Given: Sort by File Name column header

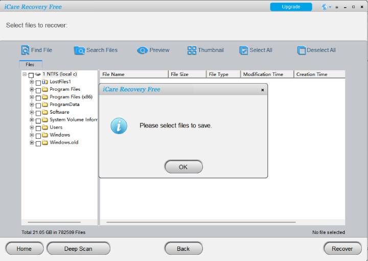Looking at the screenshot, I should point(134,74).
